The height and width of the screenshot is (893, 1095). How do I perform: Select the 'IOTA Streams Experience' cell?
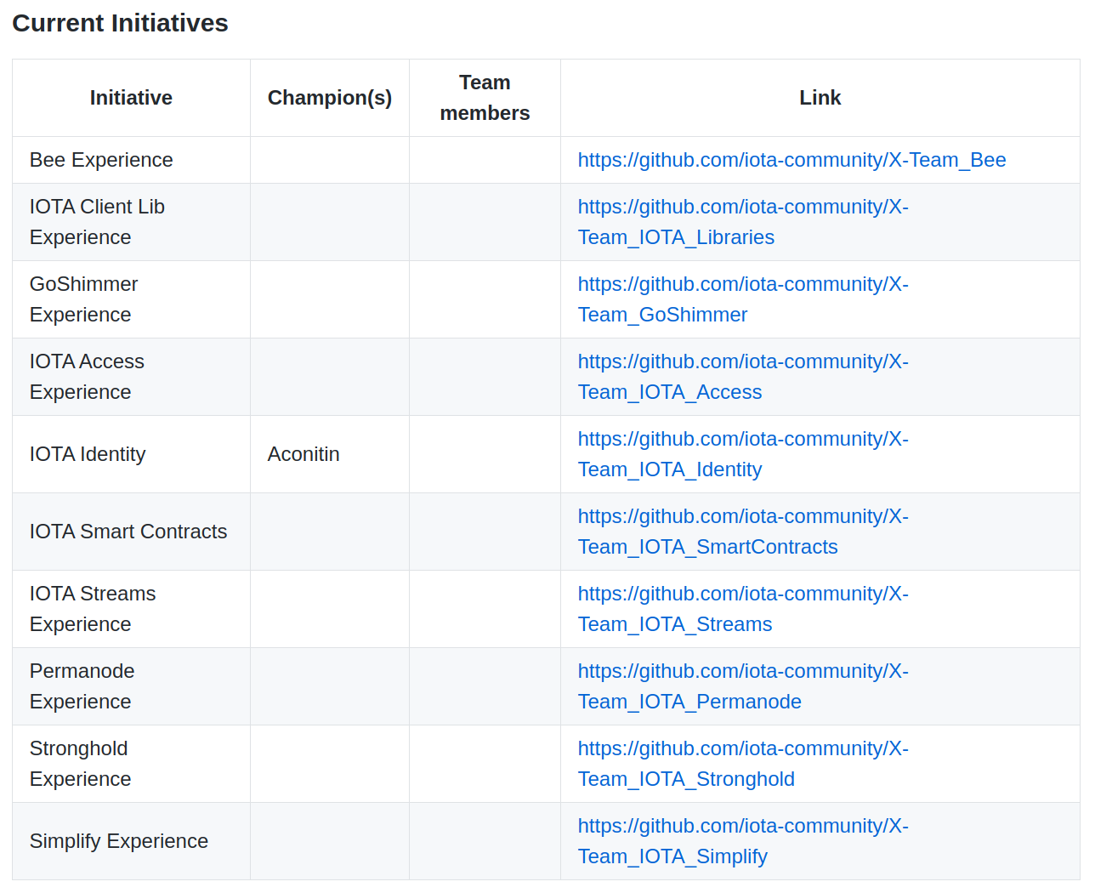click(x=131, y=609)
